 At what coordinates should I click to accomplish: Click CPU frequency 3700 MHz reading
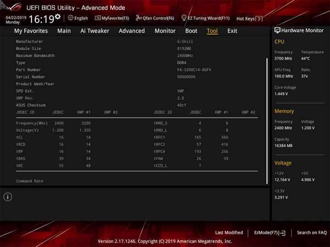click(x=283, y=59)
